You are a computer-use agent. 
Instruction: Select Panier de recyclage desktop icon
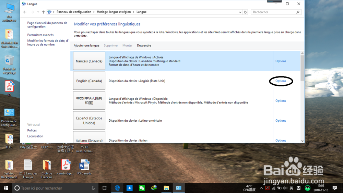coord(9,65)
